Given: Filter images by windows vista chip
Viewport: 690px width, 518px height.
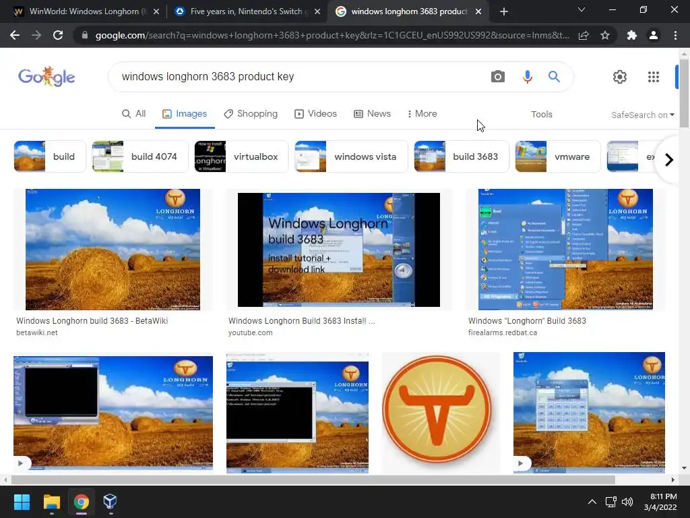Looking at the screenshot, I should coord(351,156).
